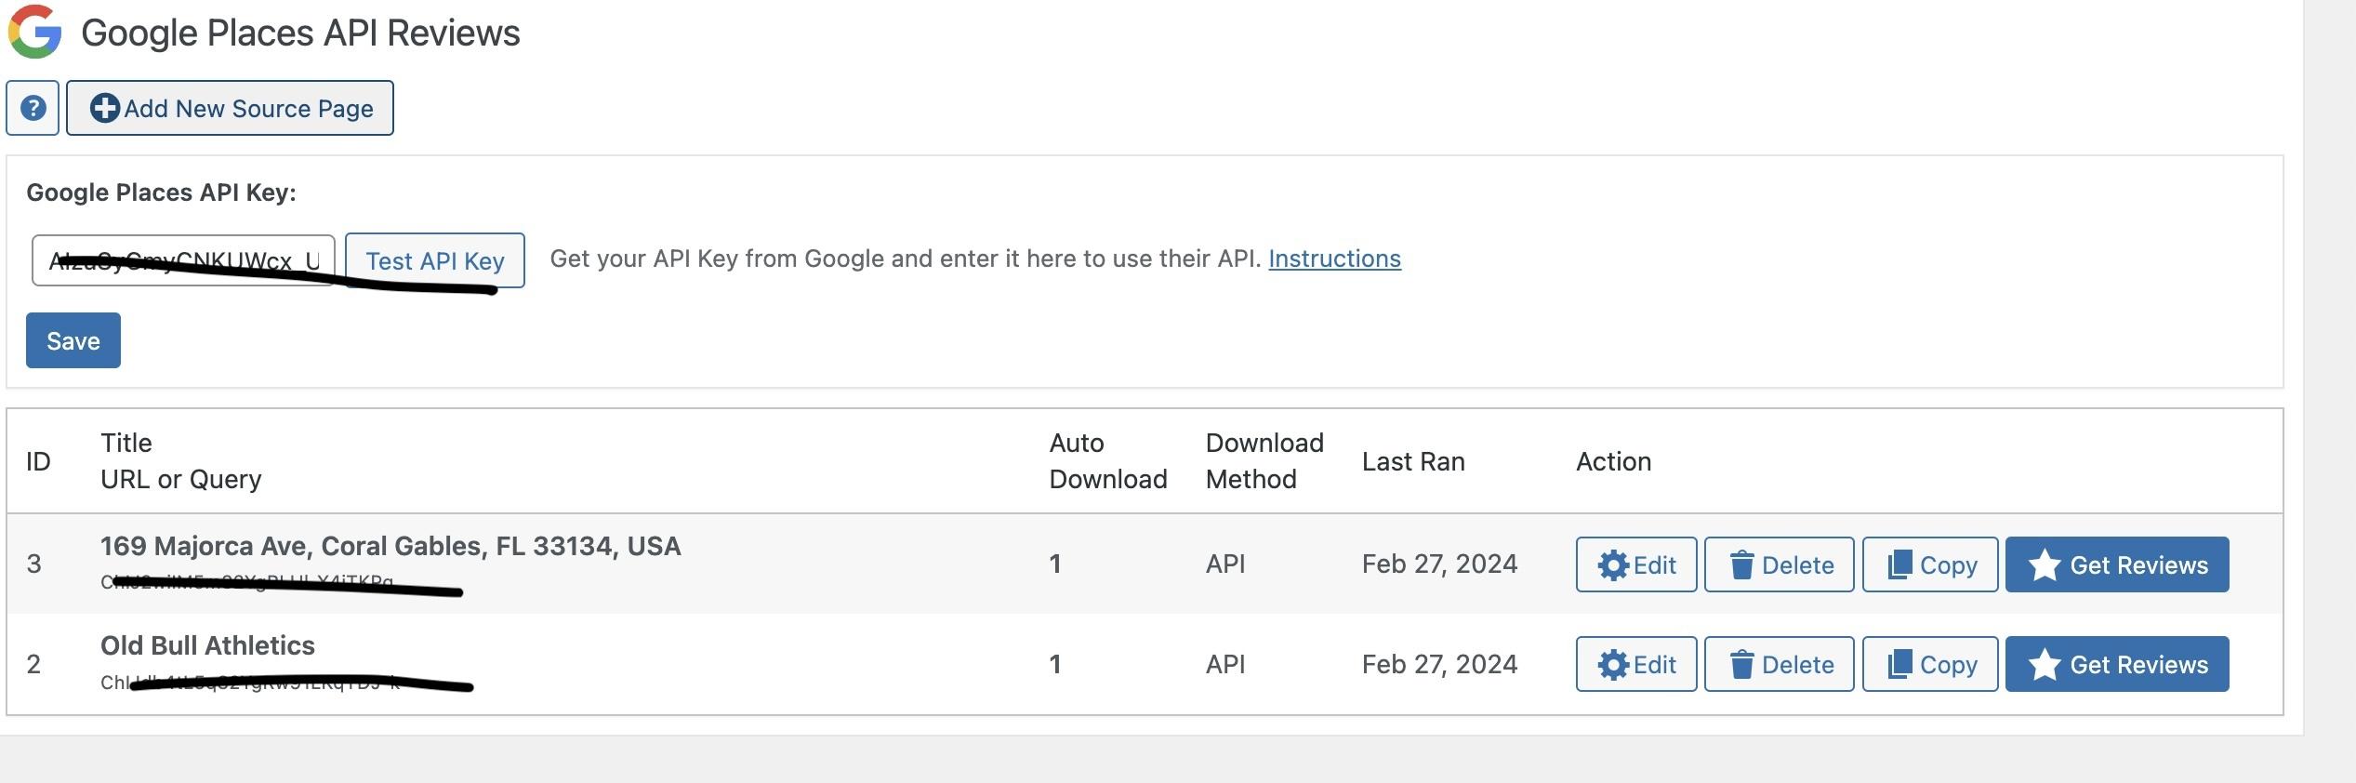
Task: Click 'Feb 27, 2024' in the Old Bull Athletics row
Action: click(1439, 664)
